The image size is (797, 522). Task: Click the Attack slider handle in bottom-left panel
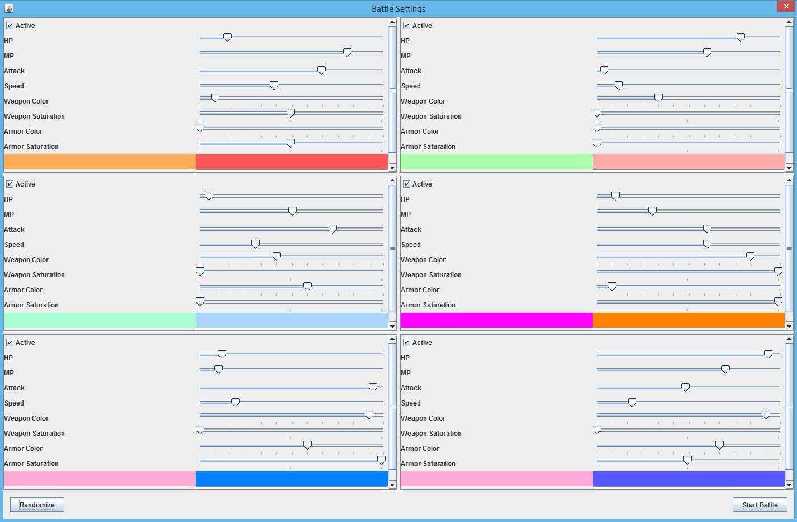click(x=373, y=388)
